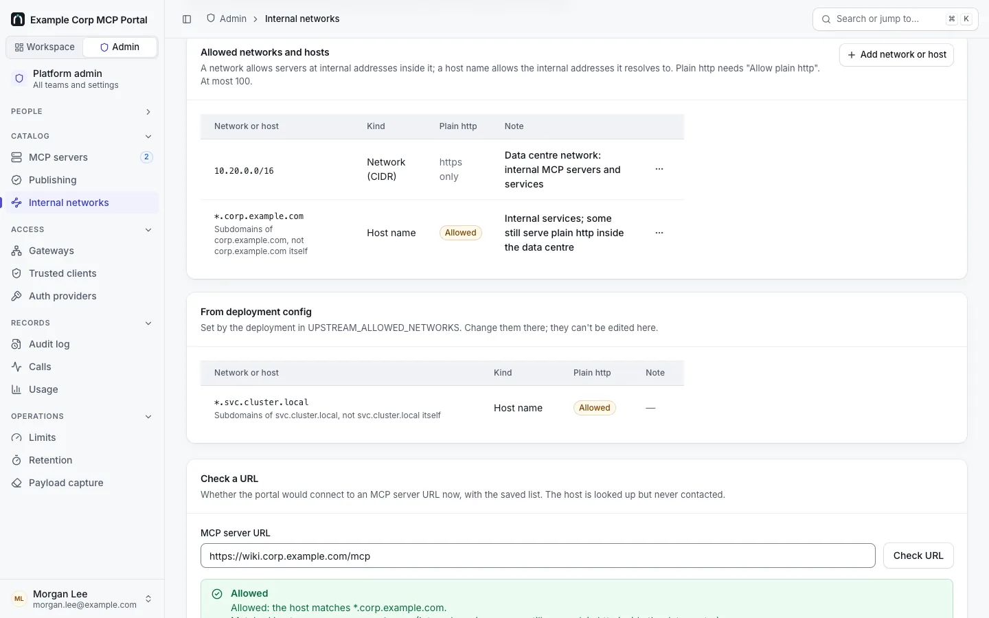989x618 pixels.
Task: Click the Trusted clients shield icon
Action: coord(16,273)
